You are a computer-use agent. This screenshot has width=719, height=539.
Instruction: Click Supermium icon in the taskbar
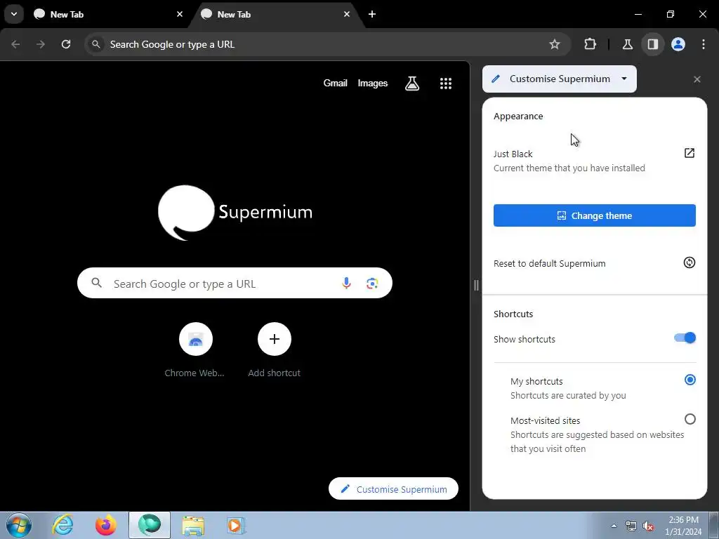point(150,525)
